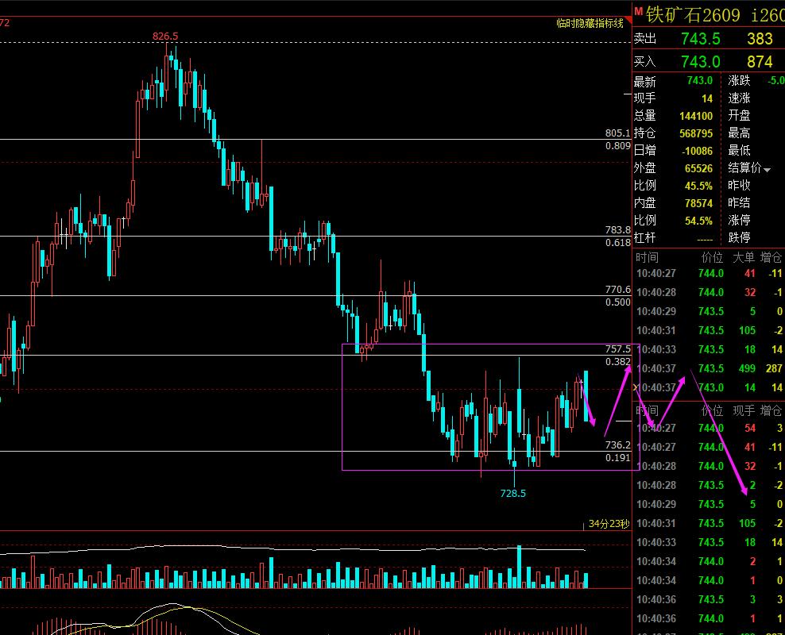Click the 757.5 Fibonacci level label
The width and height of the screenshot is (785, 635).
[x=618, y=349]
